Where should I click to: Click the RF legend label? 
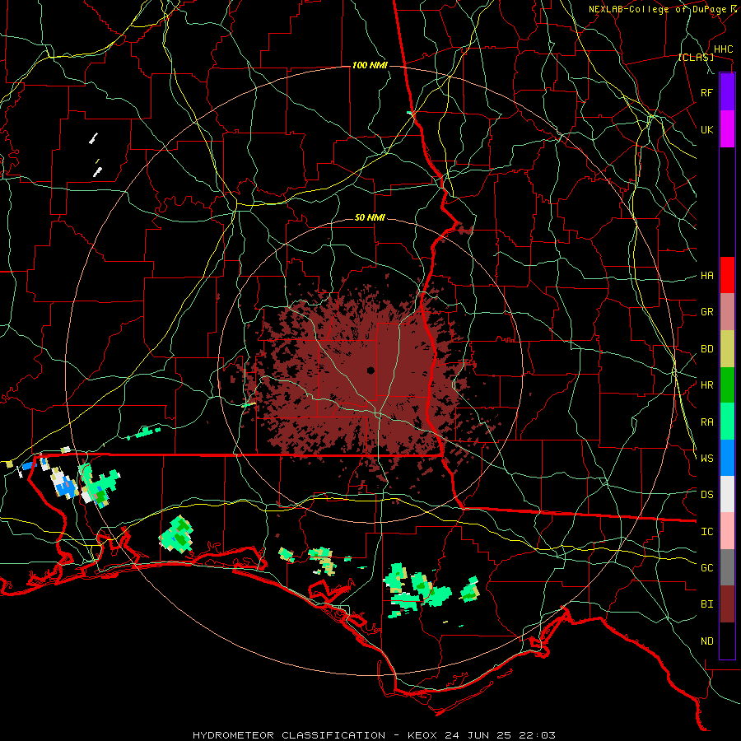tap(706, 92)
